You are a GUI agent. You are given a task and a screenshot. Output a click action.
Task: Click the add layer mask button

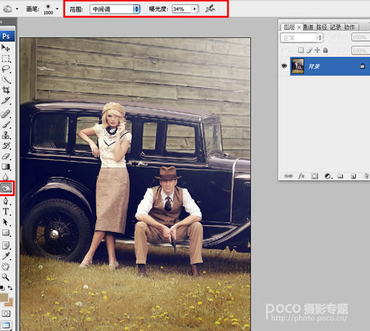click(x=314, y=176)
